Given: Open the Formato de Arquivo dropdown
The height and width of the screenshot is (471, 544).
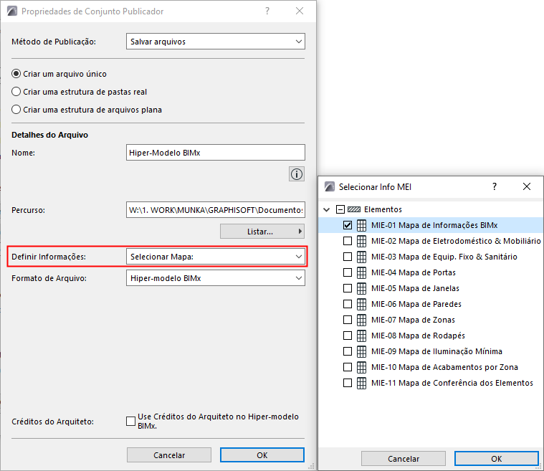Looking at the screenshot, I should click(216, 278).
